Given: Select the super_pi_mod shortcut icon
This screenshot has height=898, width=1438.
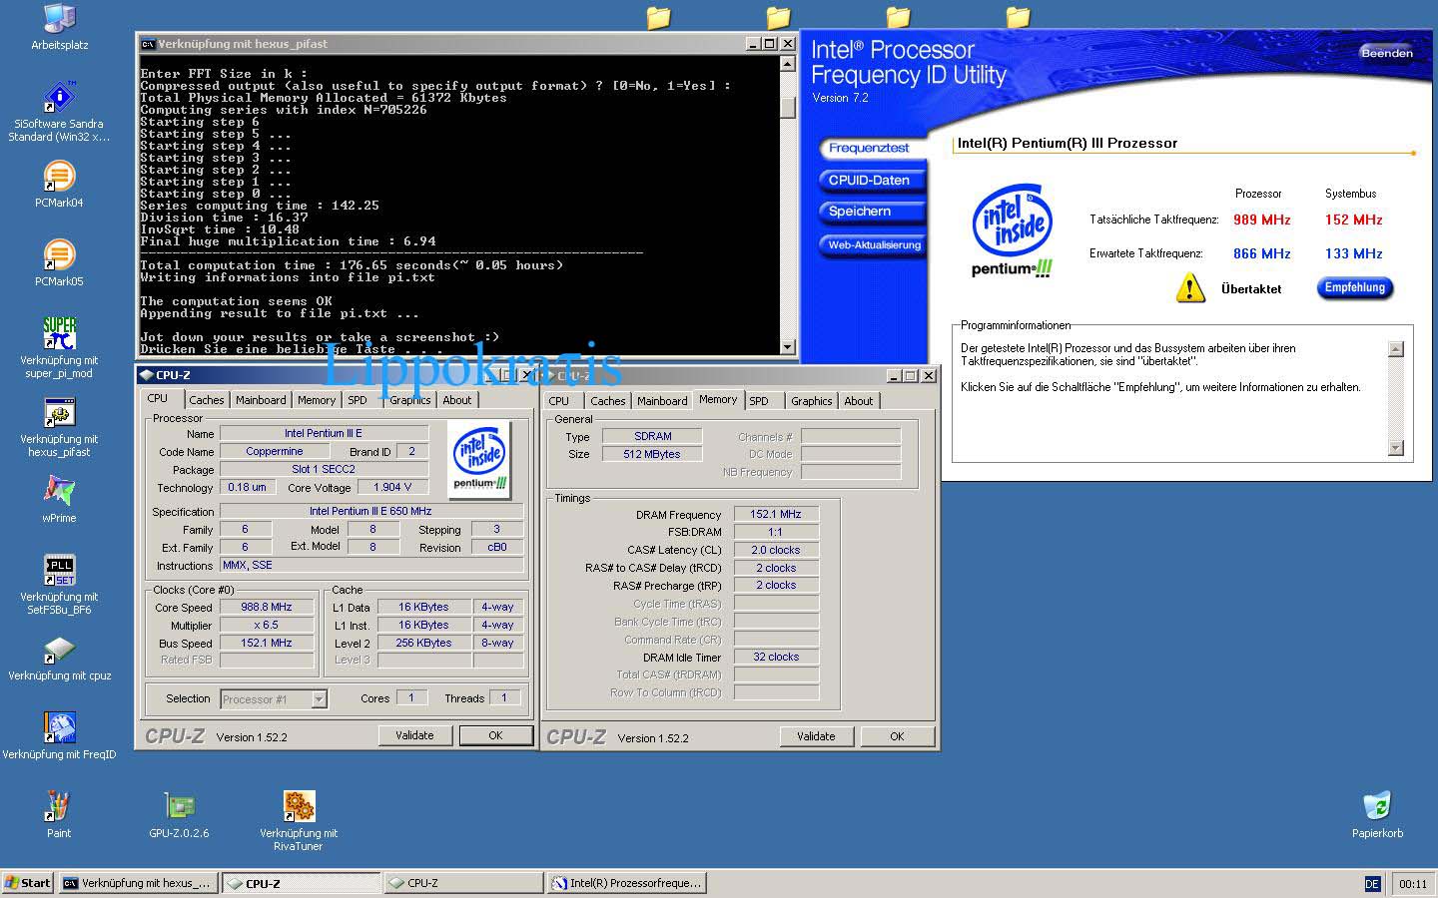Looking at the screenshot, I should [59, 334].
